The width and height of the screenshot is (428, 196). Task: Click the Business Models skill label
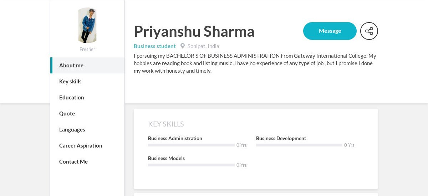point(166,158)
